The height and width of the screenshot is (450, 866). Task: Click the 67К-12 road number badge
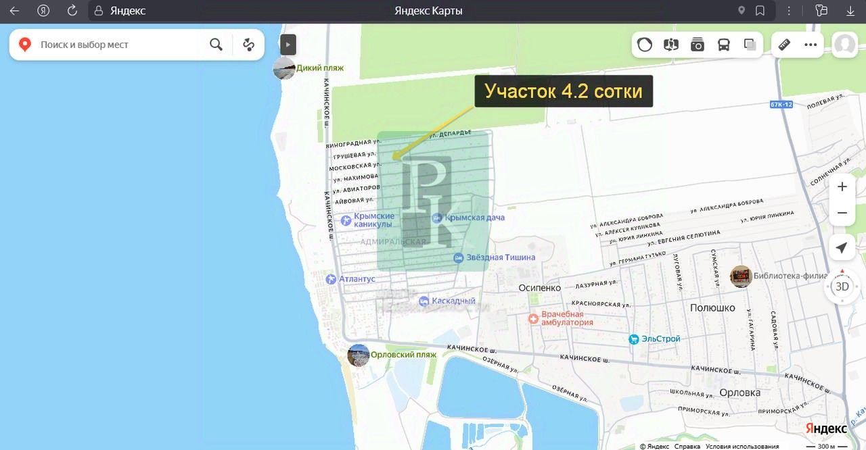coord(781,105)
